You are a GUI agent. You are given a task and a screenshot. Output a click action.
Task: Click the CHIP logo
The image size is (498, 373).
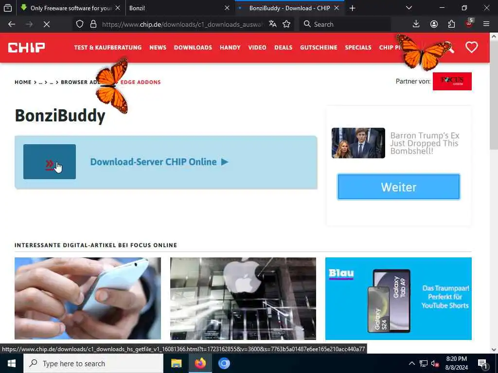tap(26, 48)
